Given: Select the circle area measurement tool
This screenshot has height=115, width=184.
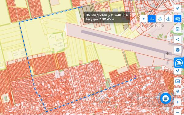Looking at the screenshot, I should 168,19.
